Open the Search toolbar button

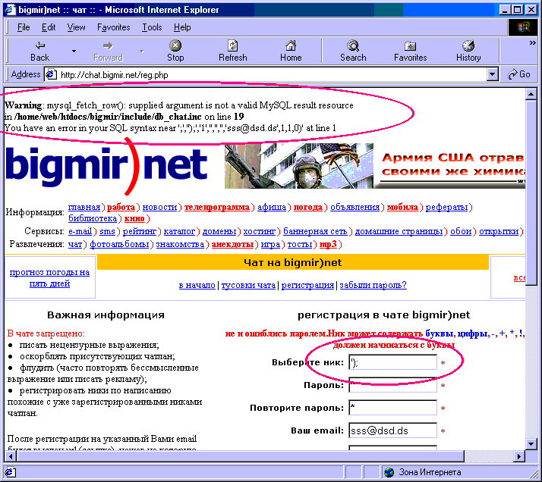point(353,51)
